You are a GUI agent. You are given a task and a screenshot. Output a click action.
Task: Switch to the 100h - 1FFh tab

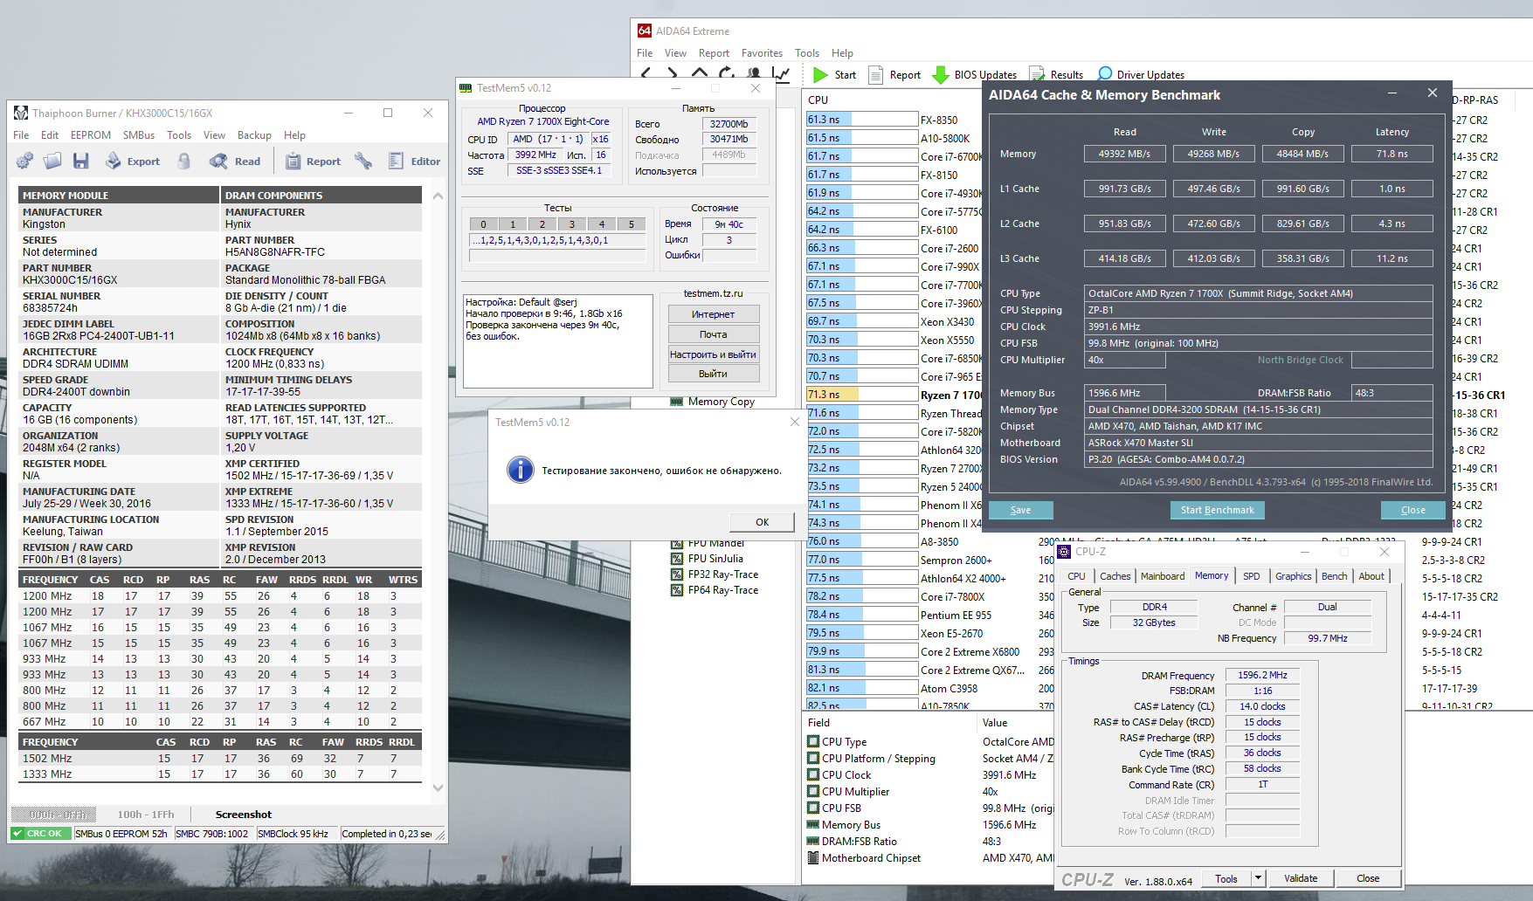click(x=146, y=815)
